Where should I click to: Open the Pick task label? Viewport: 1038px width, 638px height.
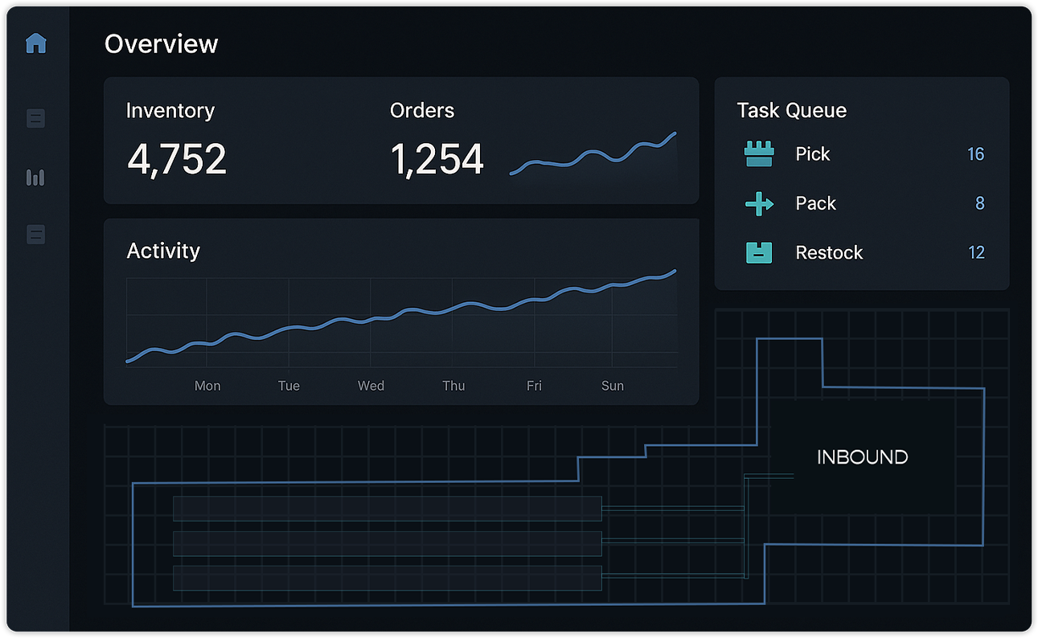(x=812, y=154)
